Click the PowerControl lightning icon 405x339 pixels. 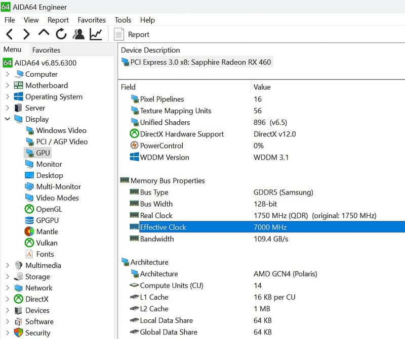pyautogui.click(x=134, y=146)
